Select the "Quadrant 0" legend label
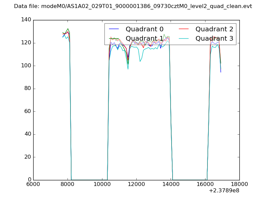 pos(144,29)
